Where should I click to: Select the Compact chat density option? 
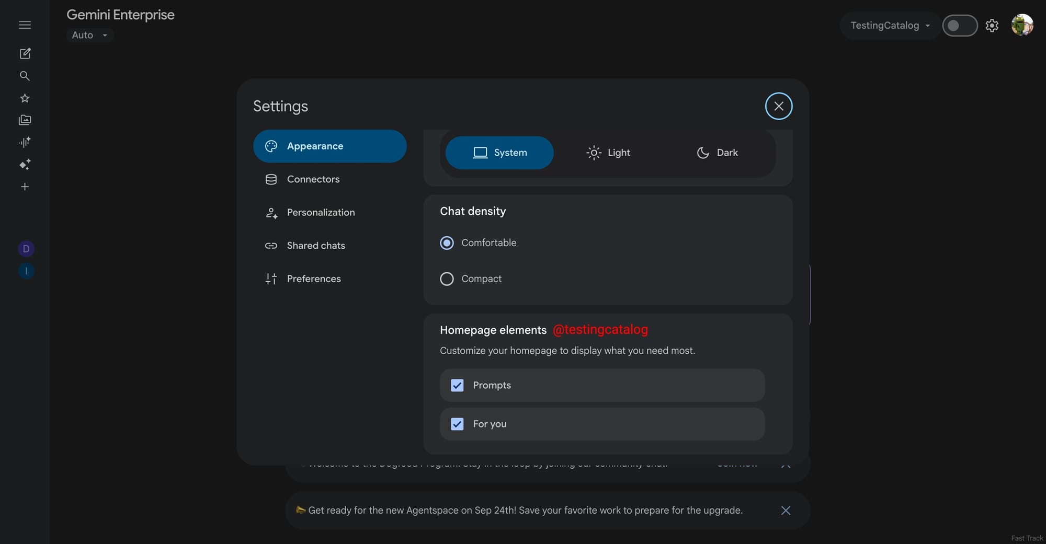(447, 279)
